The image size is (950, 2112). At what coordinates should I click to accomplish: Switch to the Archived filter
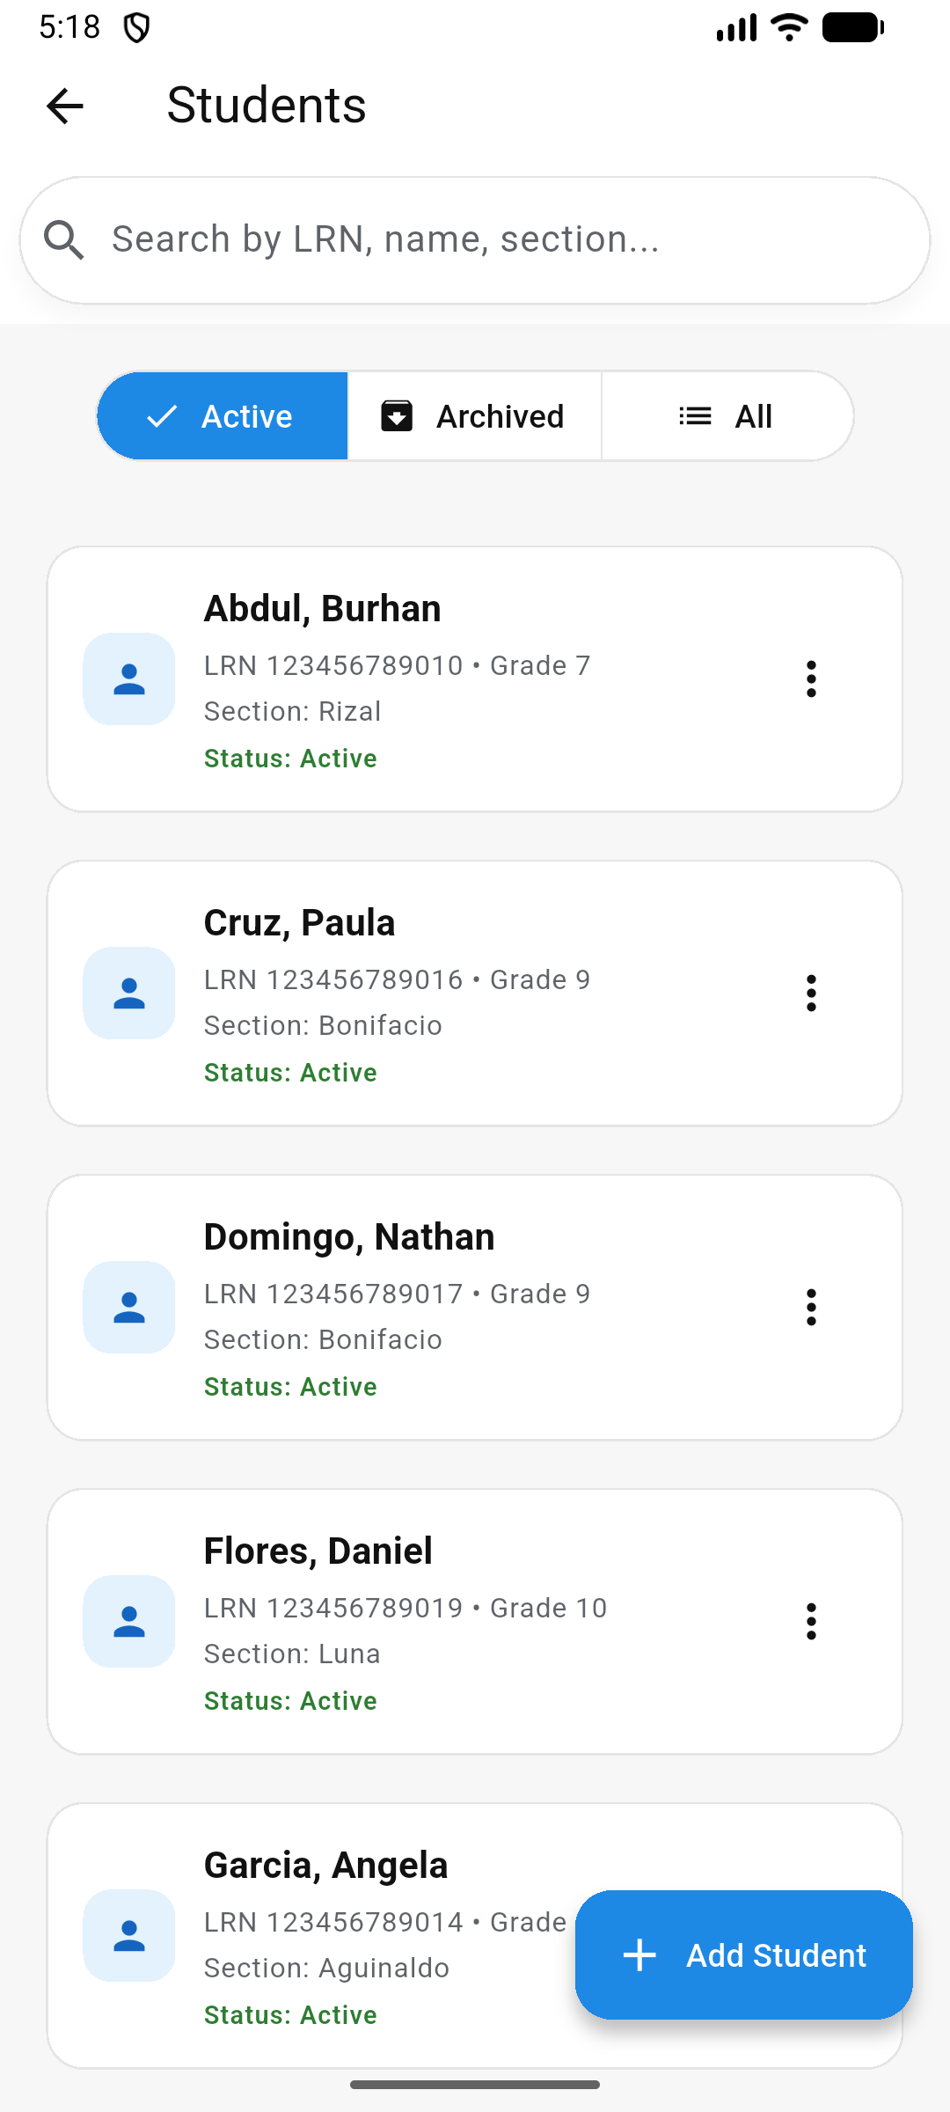click(474, 416)
